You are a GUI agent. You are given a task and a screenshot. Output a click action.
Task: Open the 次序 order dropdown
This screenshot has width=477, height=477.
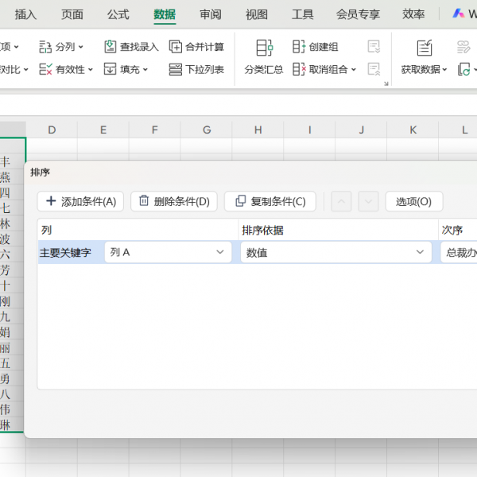[460, 252]
